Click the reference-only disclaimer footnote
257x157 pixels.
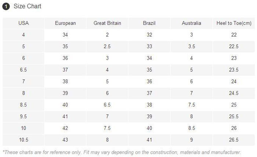coord(122,152)
